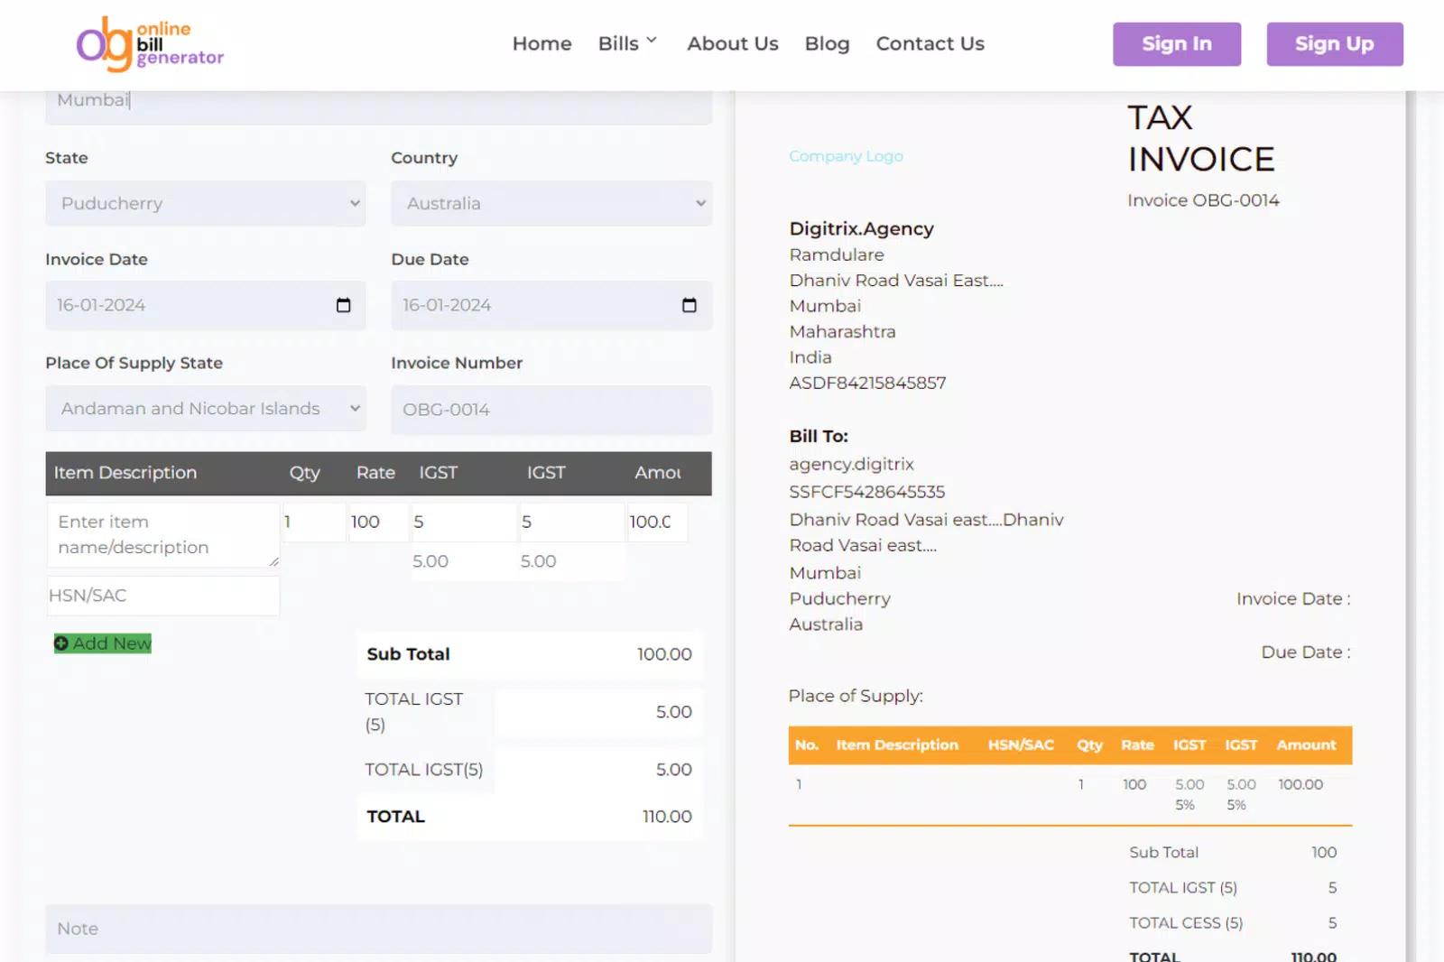The width and height of the screenshot is (1444, 962).
Task: Click the first IGST percent field
Action: click(x=463, y=522)
